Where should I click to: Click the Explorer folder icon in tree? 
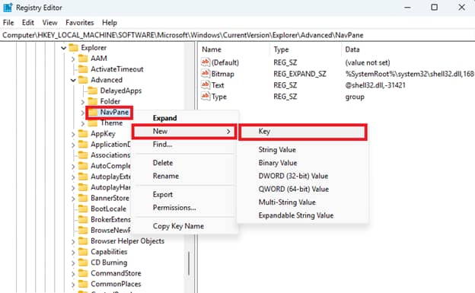point(74,48)
